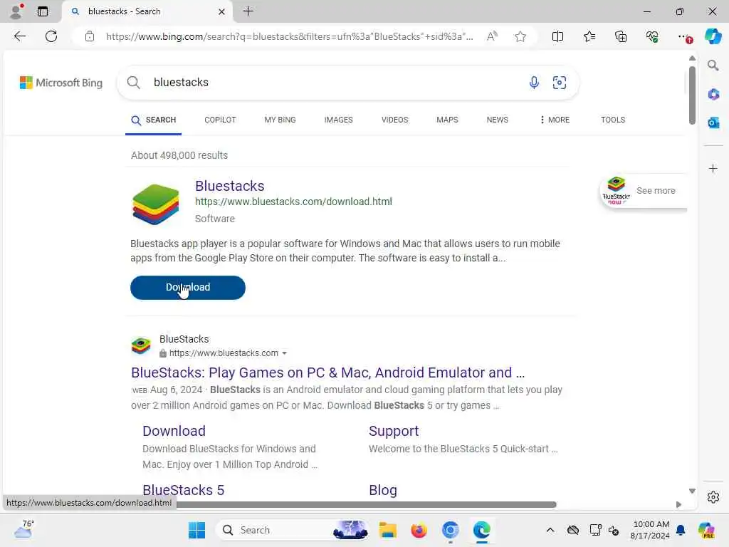Open the Favorites list
This screenshot has width=729, height=547.
click(589, 36)
